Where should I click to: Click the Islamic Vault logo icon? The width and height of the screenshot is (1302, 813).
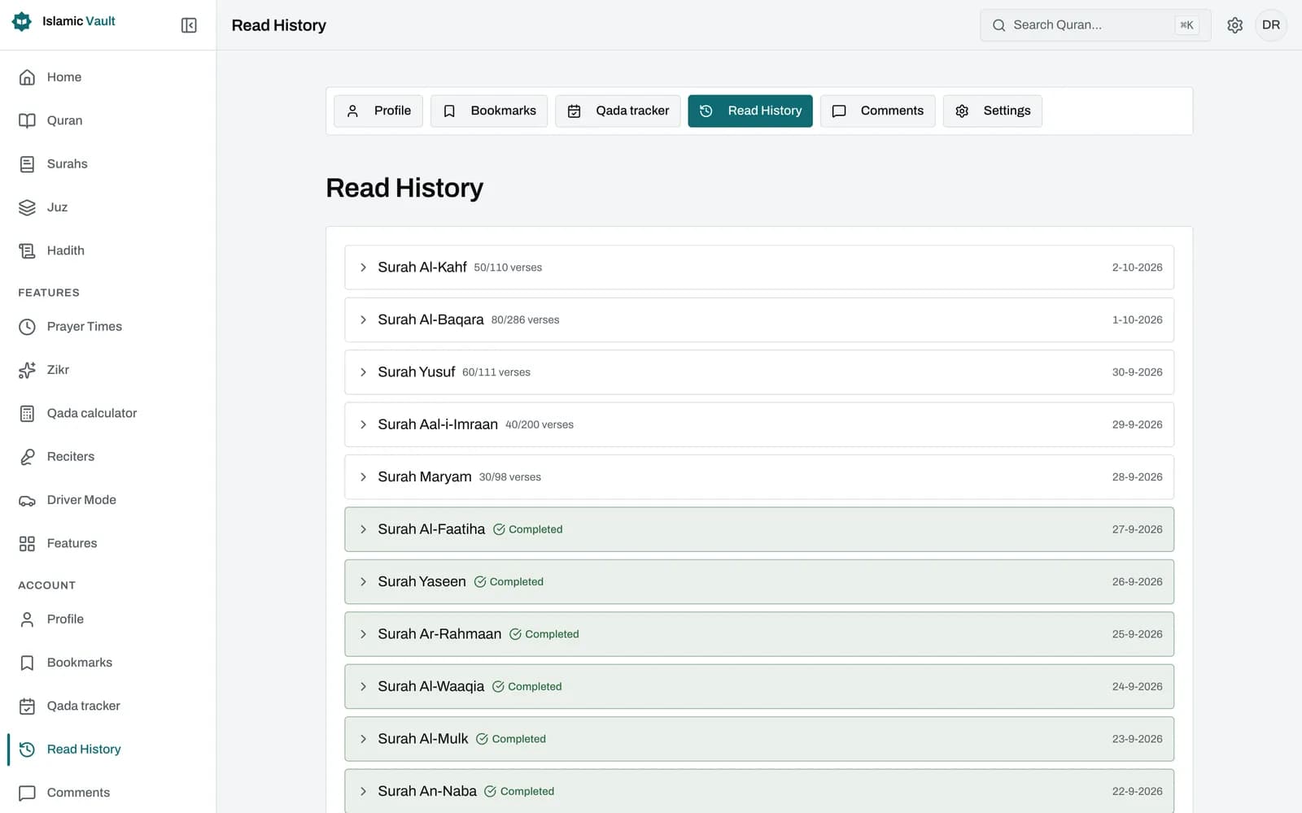tap(22, 22)
